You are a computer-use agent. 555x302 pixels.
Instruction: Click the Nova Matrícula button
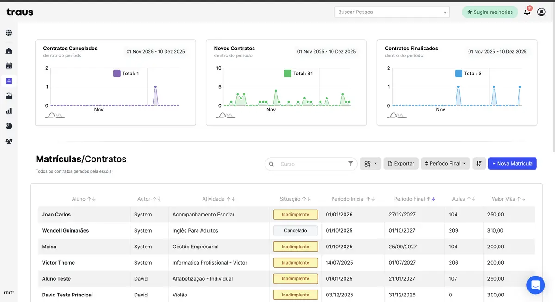point(512,164)
